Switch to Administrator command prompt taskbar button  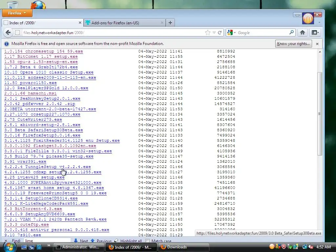pyautogui.click(x=79, y=247)
